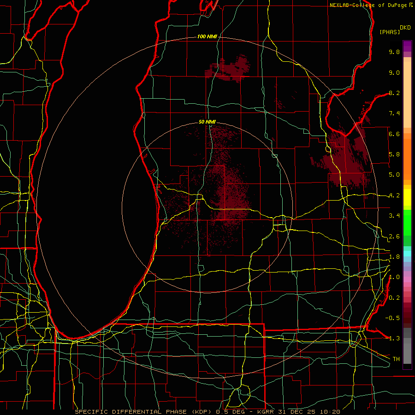The height and width of the screenshot is (415, 415).
Task: Click the 7.4 value on the color scale
Action: coord(394,113)
